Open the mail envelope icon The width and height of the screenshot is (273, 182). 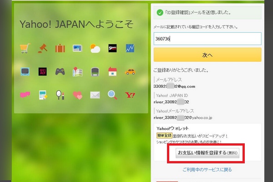[95, 95]
